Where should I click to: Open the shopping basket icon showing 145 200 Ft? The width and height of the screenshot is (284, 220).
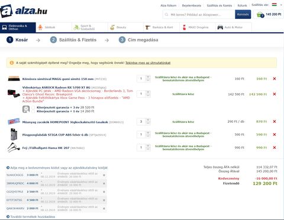[x=260, y=14]
